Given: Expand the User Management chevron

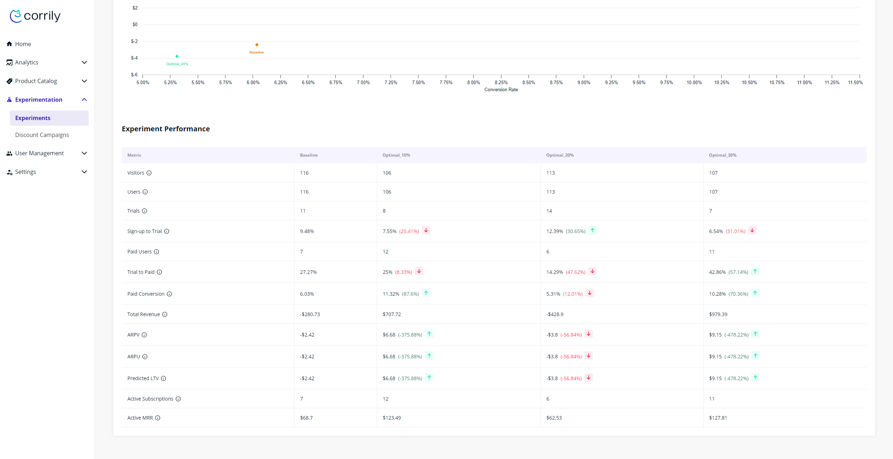Looking at the screenshot, I should [x=84, y=153].
